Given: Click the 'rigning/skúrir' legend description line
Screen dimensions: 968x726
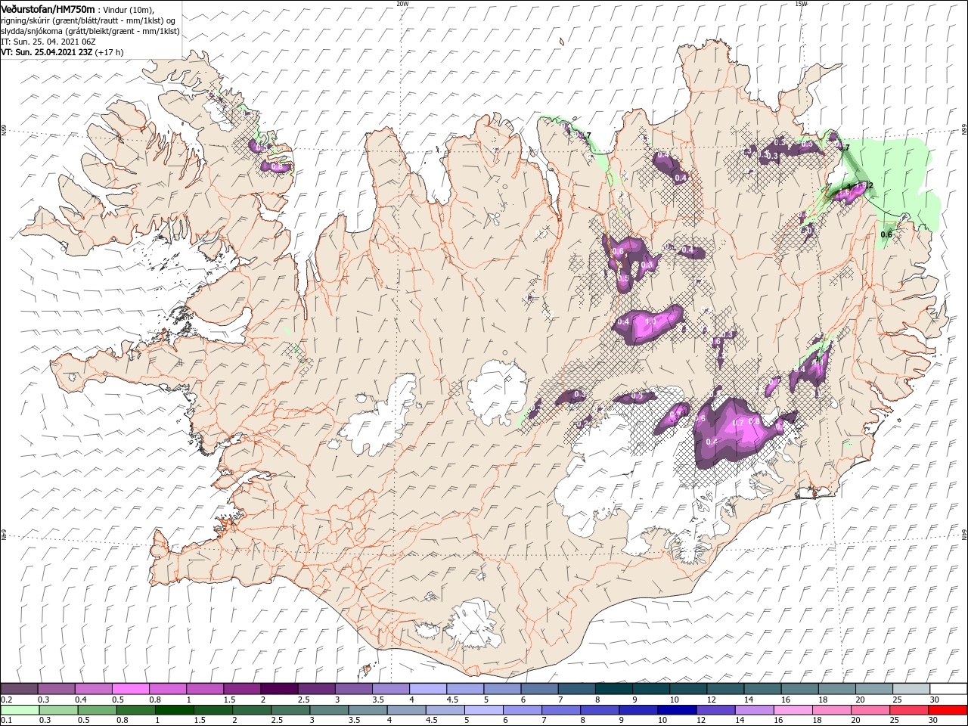Looking at the screenshot, I should point(88,20).
